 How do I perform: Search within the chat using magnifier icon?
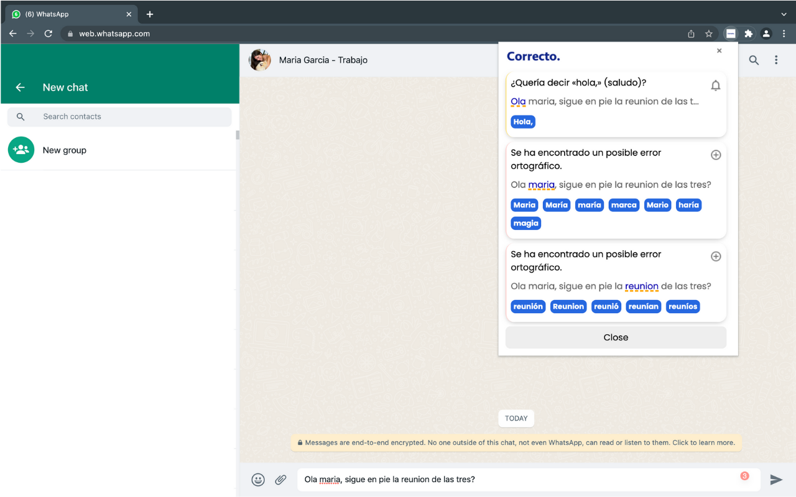754,60
